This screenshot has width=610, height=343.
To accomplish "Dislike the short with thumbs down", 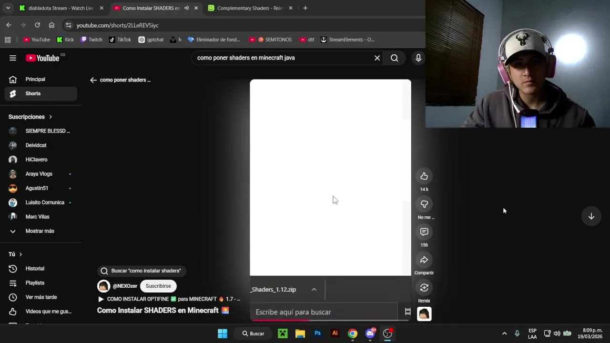I will click(424, 204).
